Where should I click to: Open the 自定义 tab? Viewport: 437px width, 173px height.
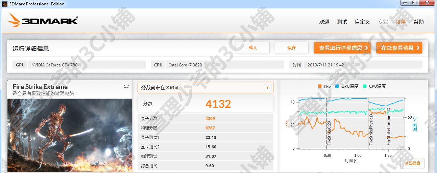click(362, 22)
